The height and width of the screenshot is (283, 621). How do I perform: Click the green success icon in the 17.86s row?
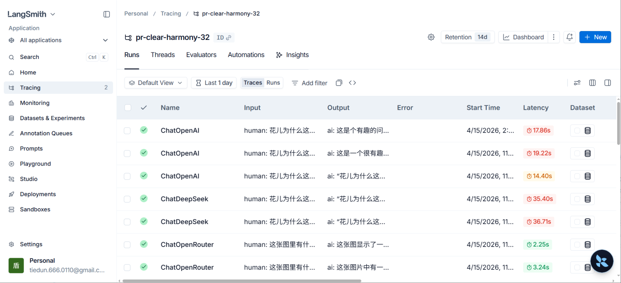pos(144,130)
